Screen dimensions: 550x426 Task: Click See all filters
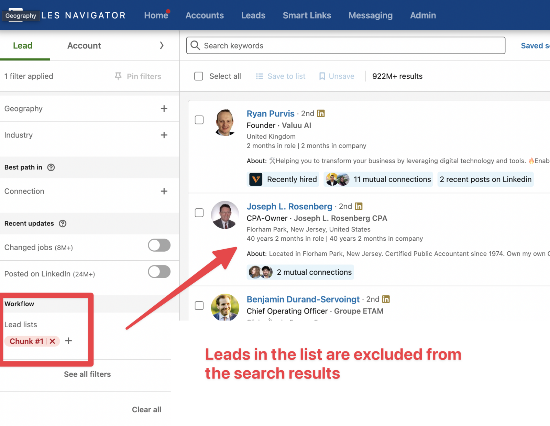point(87,374)
